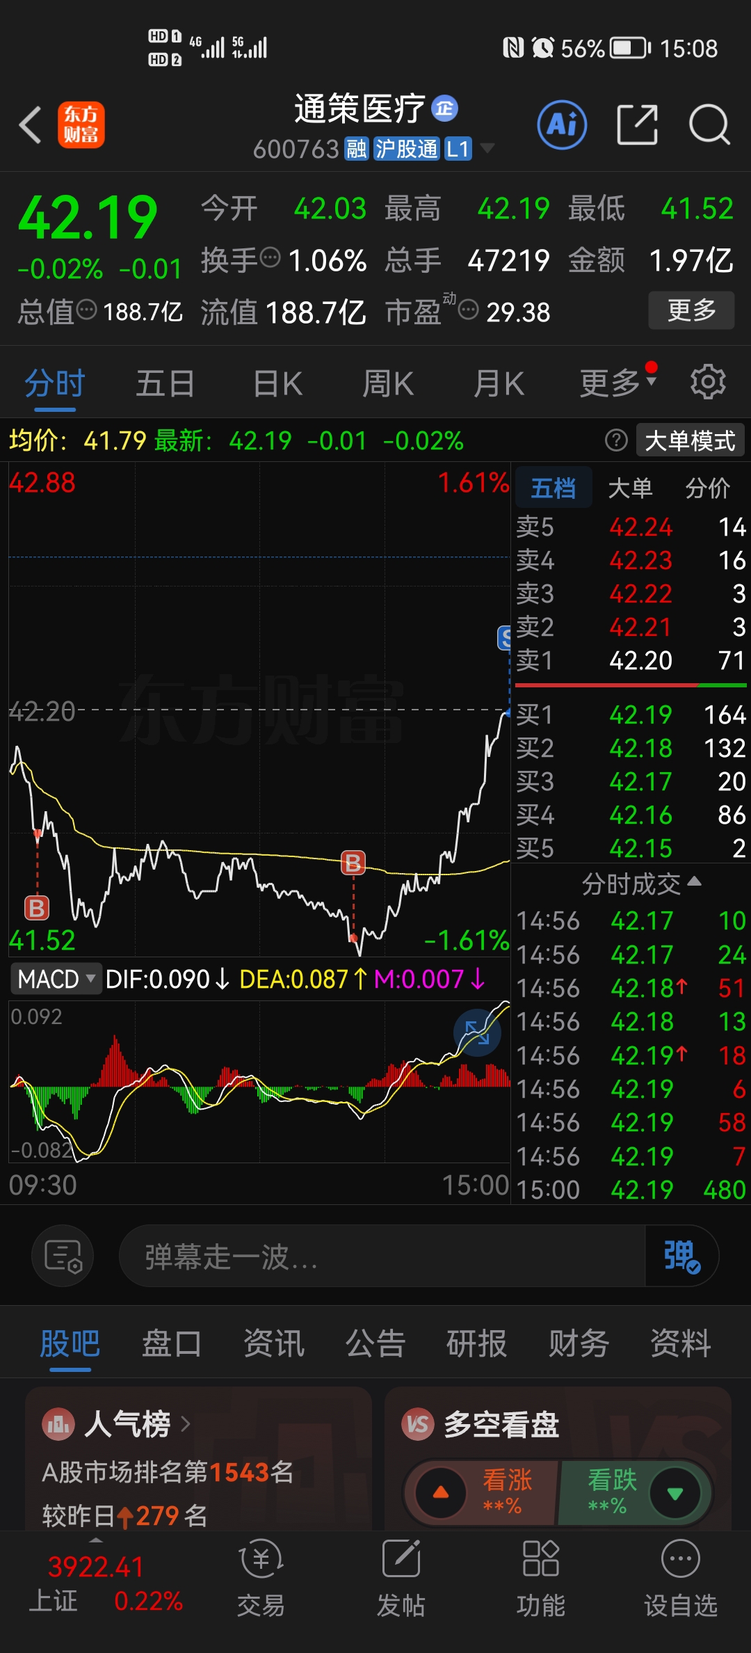751x1653 pixels.
Task: Tap the L1 level badge
Action: coord(458,148)
